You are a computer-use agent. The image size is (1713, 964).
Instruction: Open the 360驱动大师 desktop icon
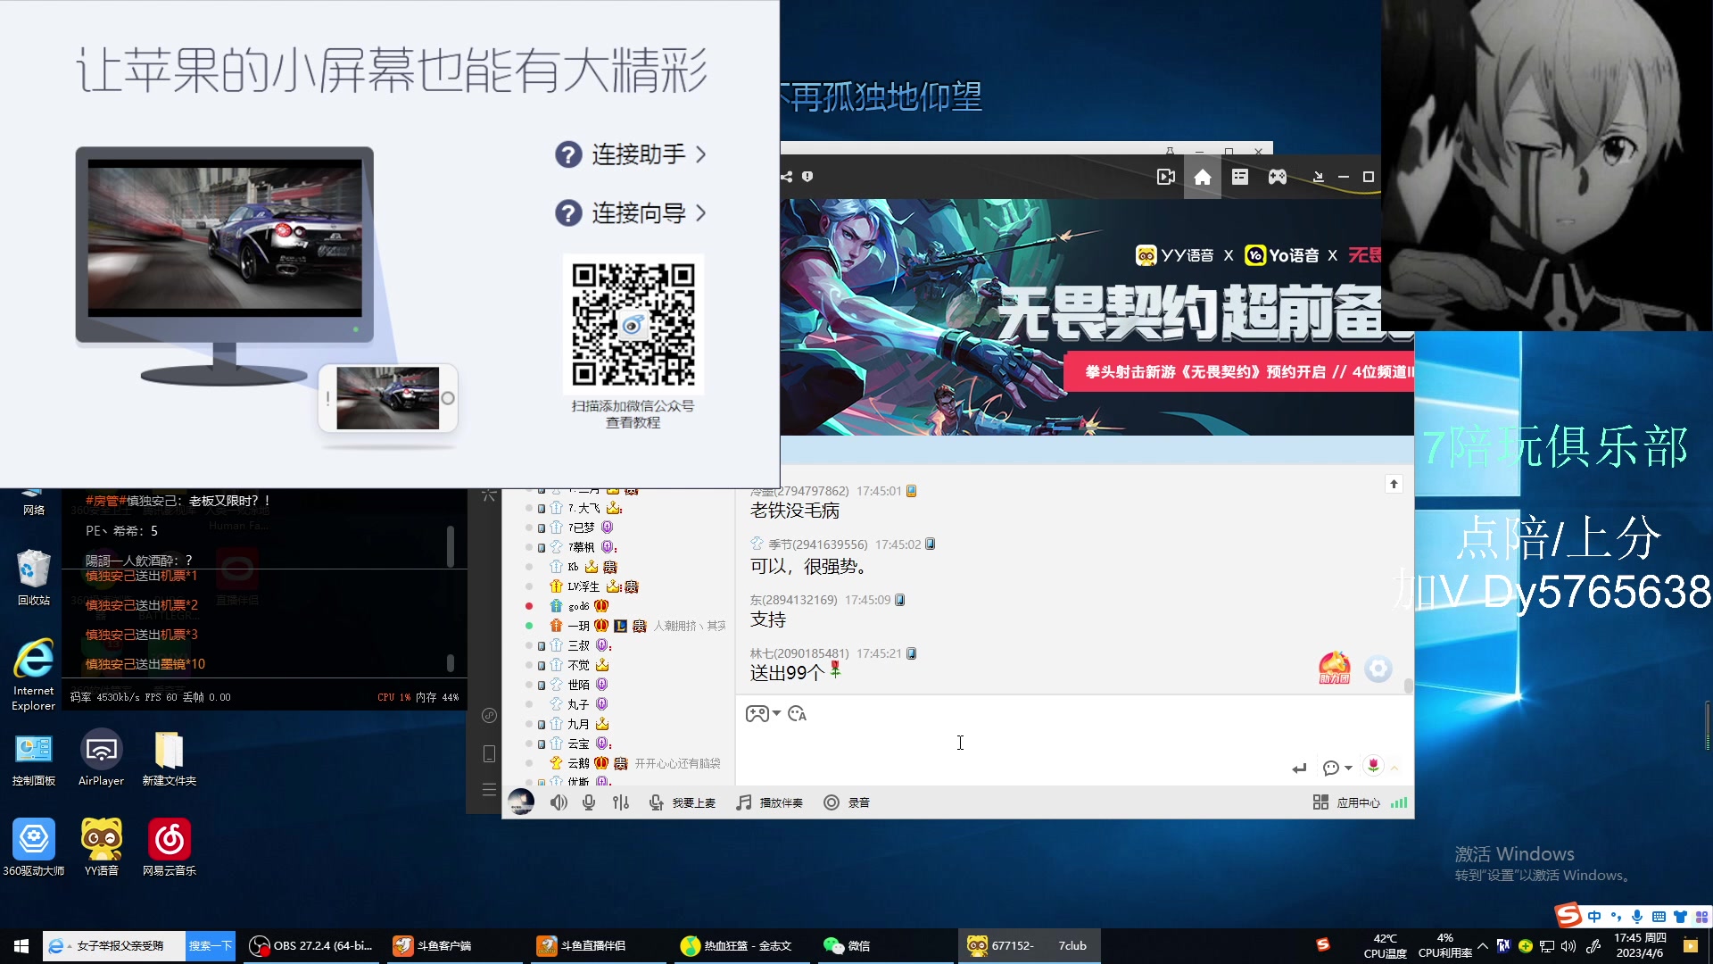34,847
